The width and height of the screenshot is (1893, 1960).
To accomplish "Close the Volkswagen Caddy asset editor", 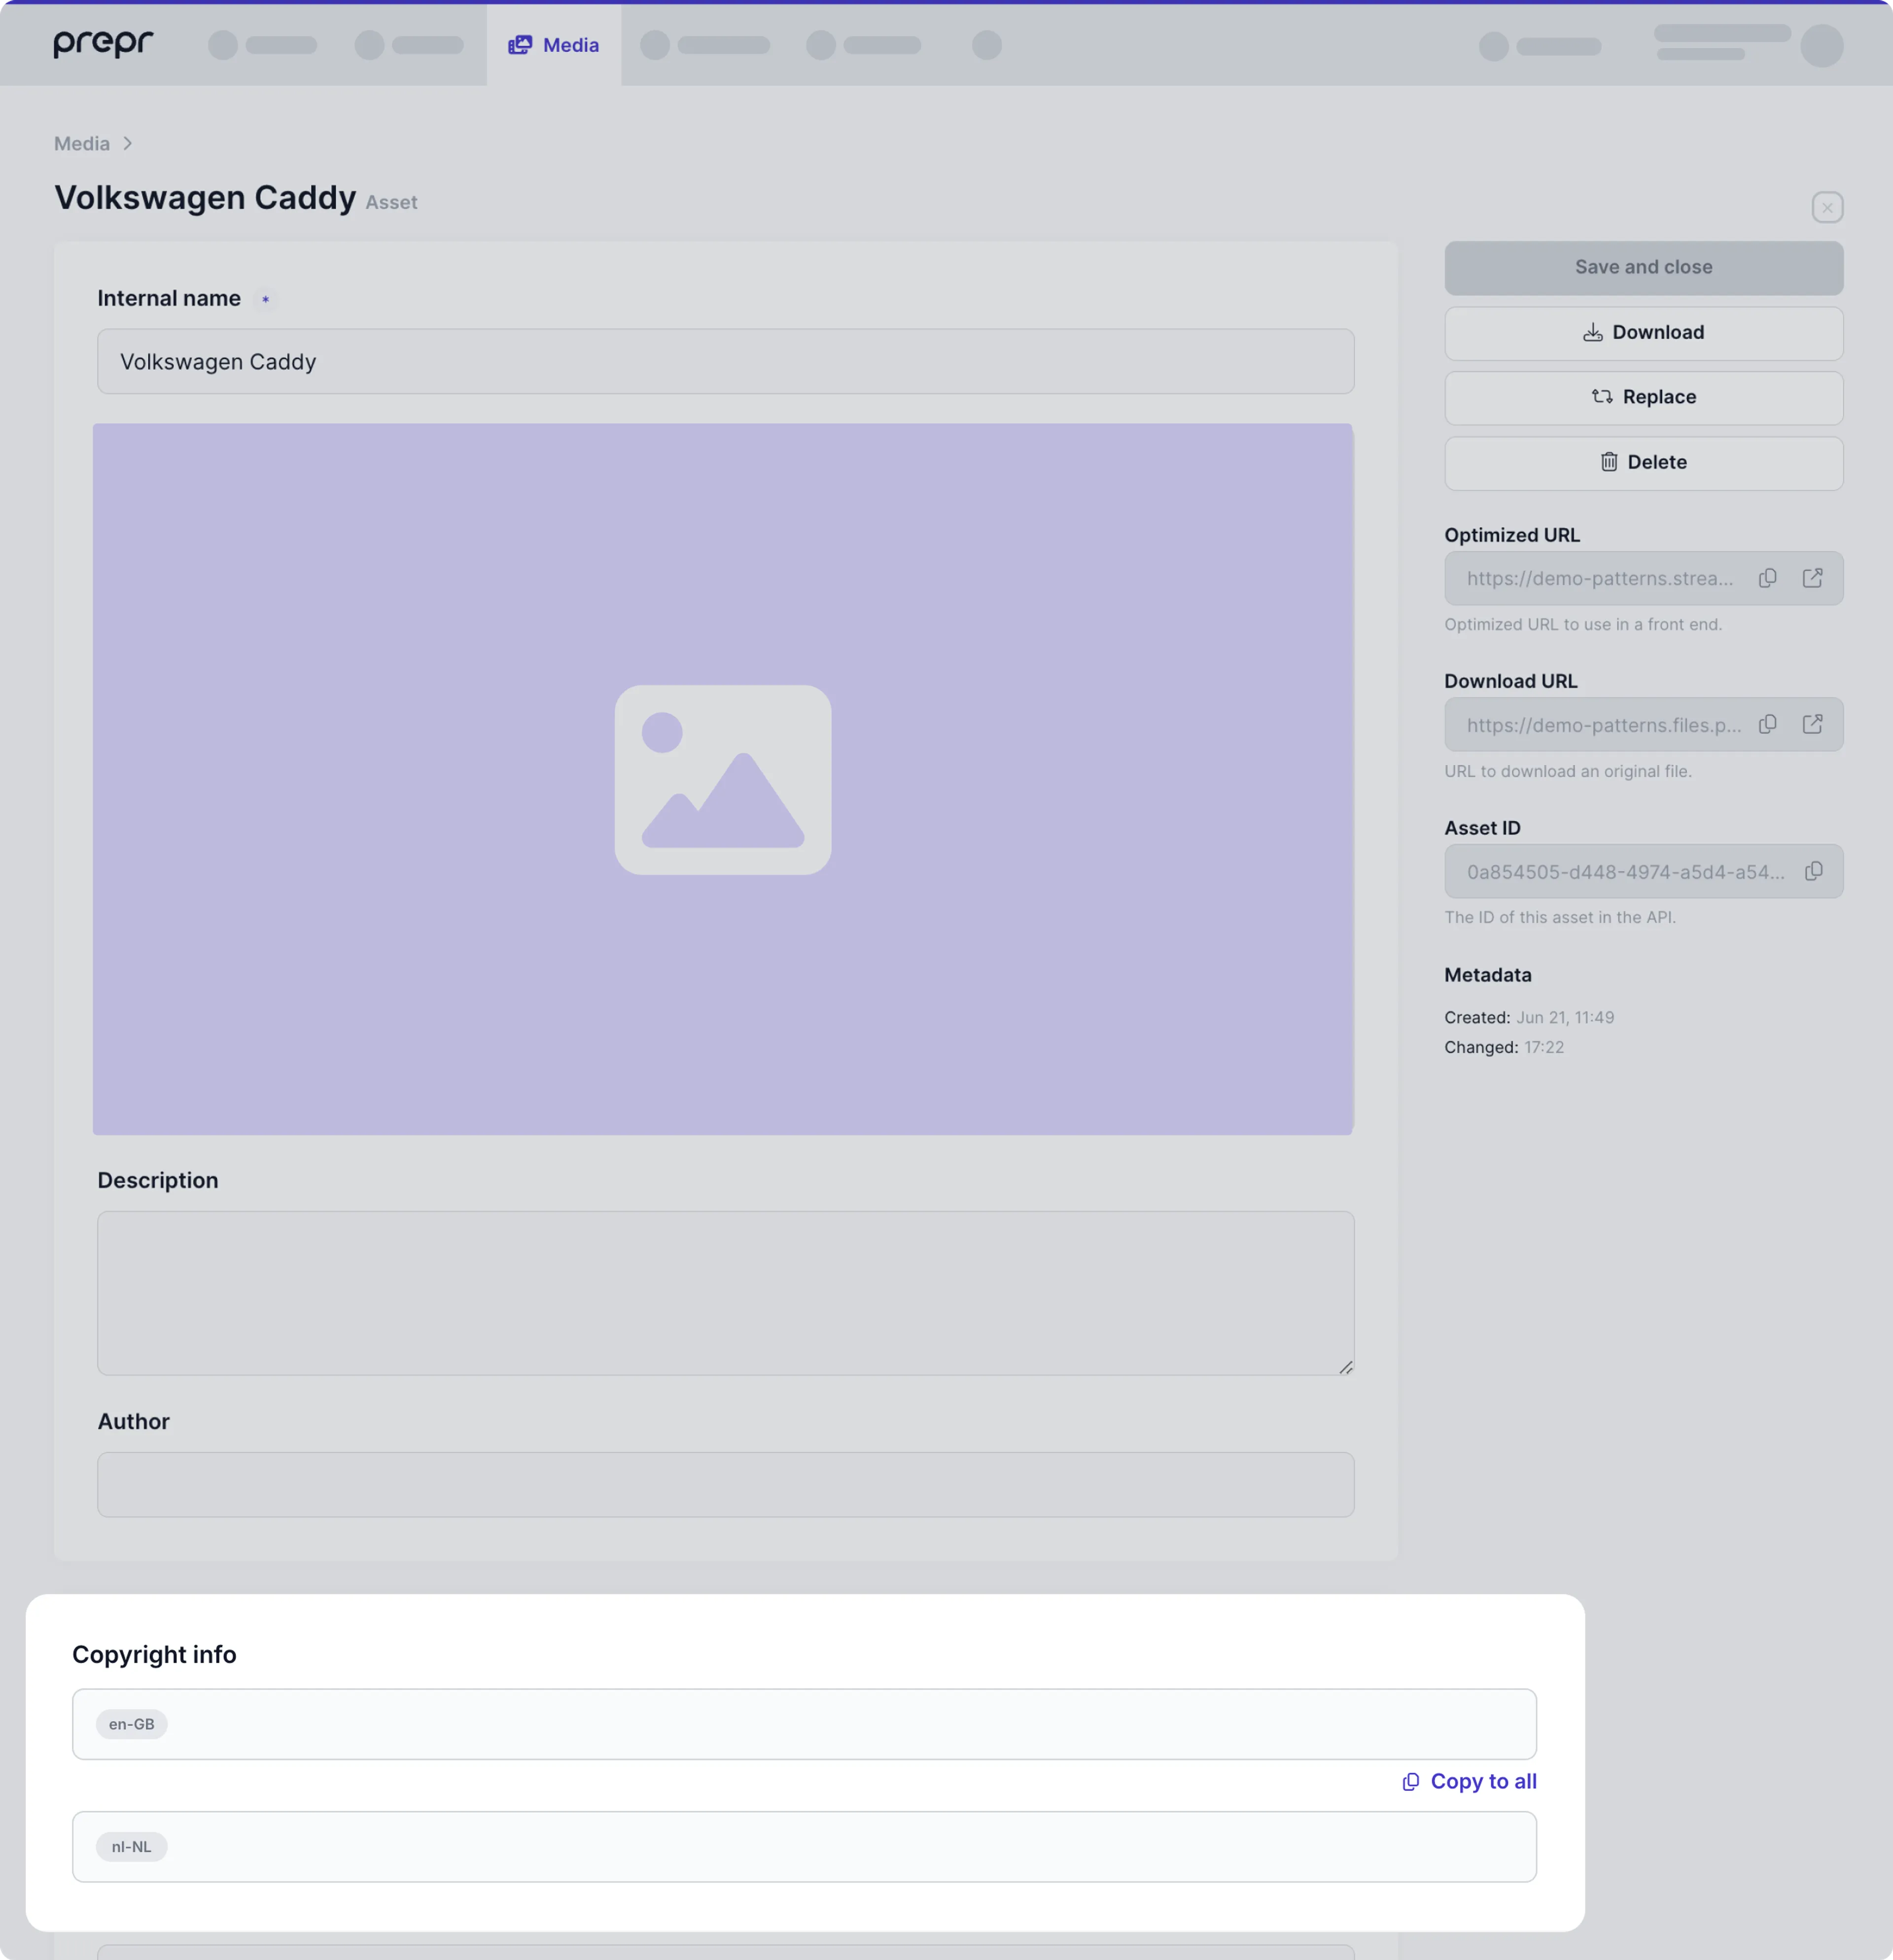I will pyautogui.click(x=1827, y=207).
